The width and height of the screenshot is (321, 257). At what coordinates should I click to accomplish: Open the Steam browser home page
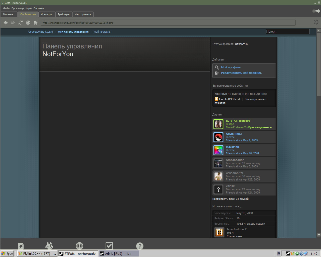coord(36,23)
